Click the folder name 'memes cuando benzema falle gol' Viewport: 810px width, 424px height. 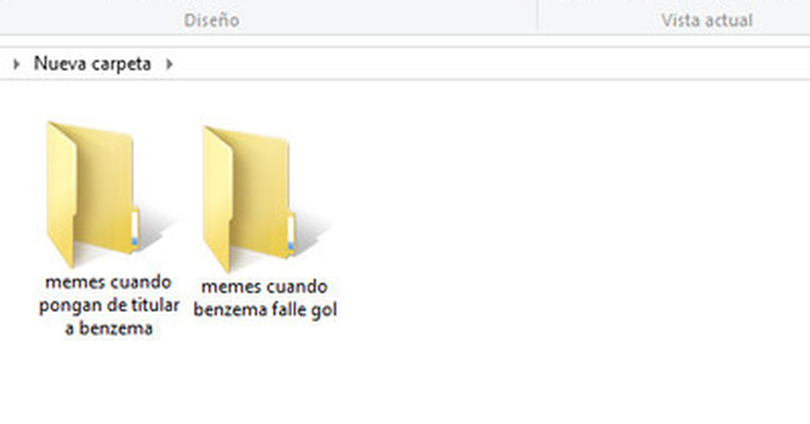pyautogui.click(x=264, y=298)
